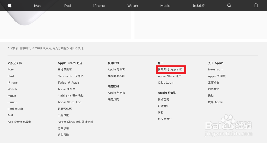The image size is (267, 143).
Task: Open iCloud.com link
Action: point(166,82)
